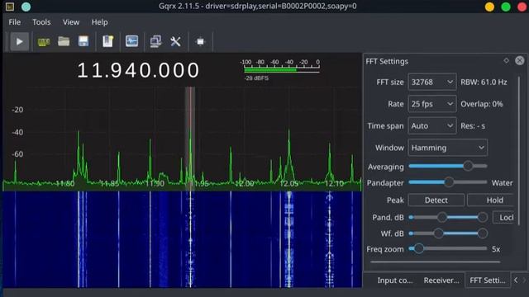
Task: Open the View menu
Action: coord(71,22)
